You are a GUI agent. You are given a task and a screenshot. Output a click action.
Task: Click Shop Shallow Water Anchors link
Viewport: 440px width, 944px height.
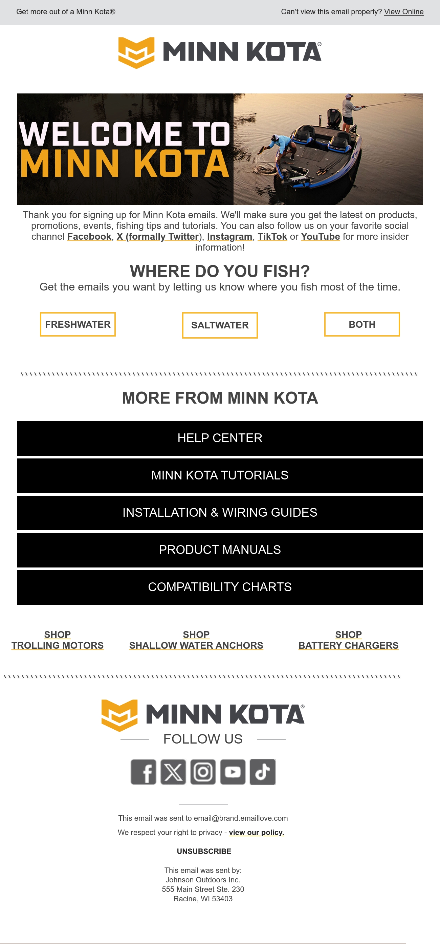(196, 640)
